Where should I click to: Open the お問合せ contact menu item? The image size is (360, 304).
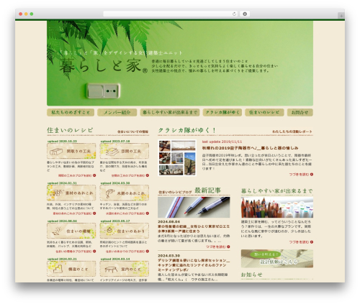(x=300, y=112)
